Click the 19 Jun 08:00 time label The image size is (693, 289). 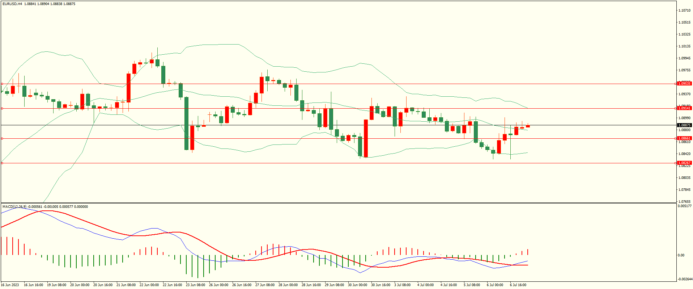pyautogui.click(x=56, y=285)
